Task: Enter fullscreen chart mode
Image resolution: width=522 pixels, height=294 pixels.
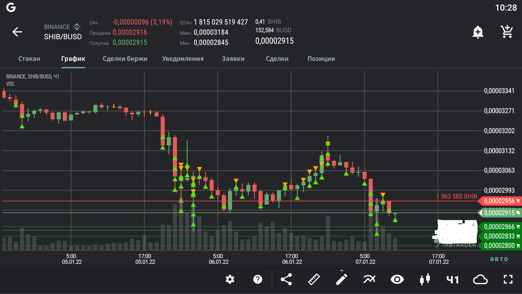Action: (508, 279)
